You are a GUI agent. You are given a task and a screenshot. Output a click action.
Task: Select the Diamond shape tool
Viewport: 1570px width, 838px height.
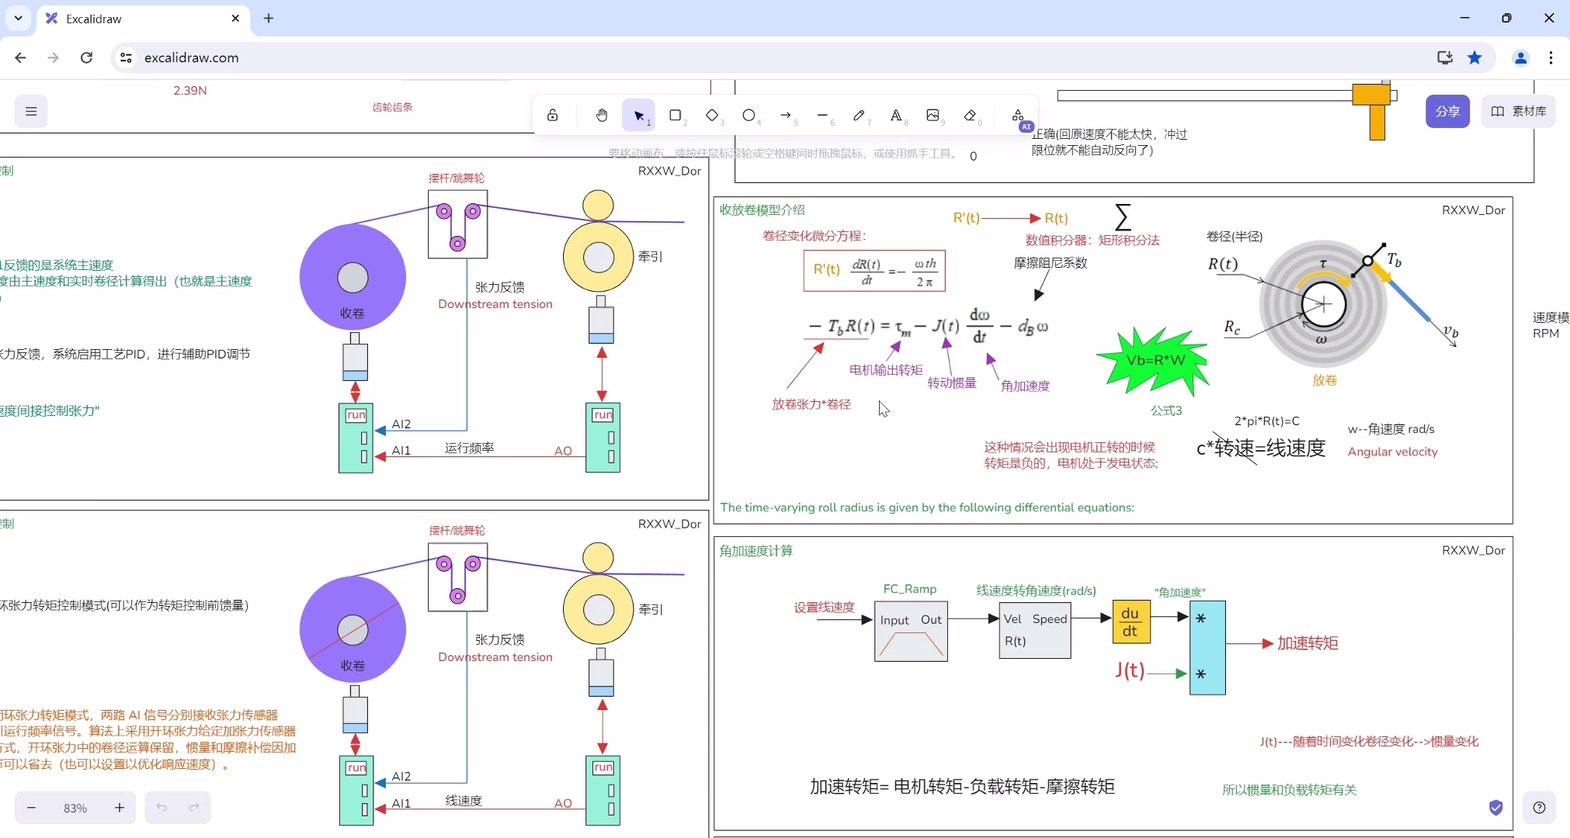pos(712,116)
